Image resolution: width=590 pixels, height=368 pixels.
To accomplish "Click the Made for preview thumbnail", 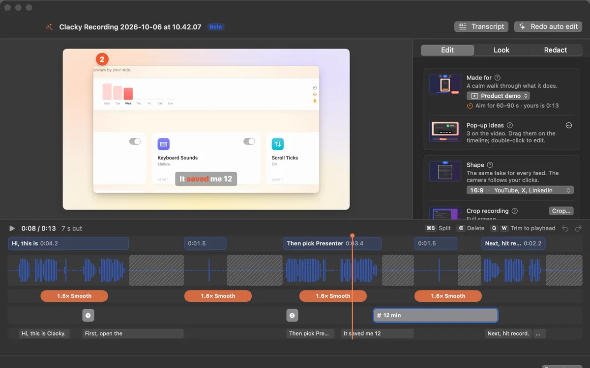I will [444, 84].
